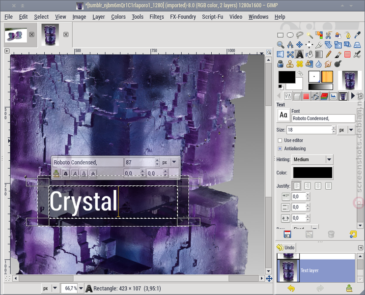The height and width of the screenshot is (295, 365).
Task: Select the Text tool in toolbox
Action: 300,54
